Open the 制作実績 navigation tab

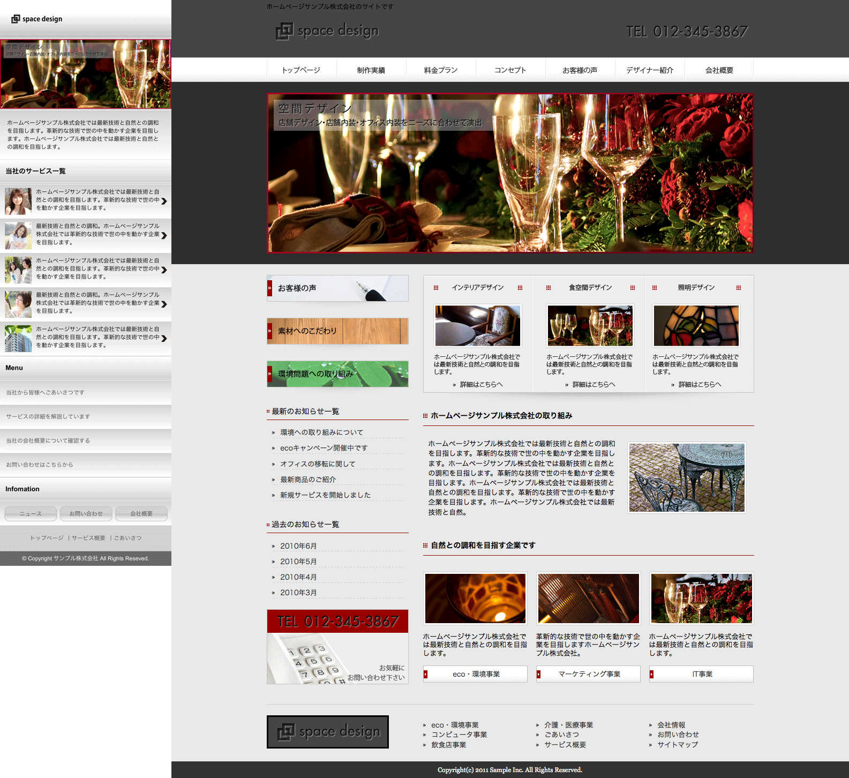[x=371, y=70]
